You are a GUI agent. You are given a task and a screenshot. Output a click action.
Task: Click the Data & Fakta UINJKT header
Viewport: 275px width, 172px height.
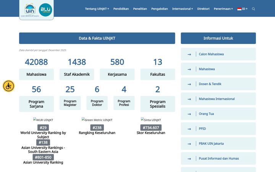click(97, 38)
